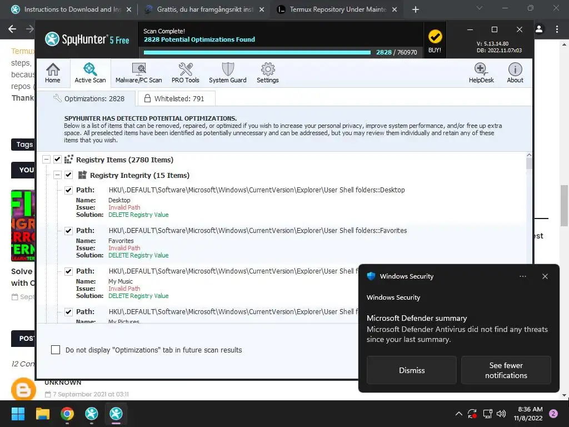Open Chrome profile icon

pos(539,29)
